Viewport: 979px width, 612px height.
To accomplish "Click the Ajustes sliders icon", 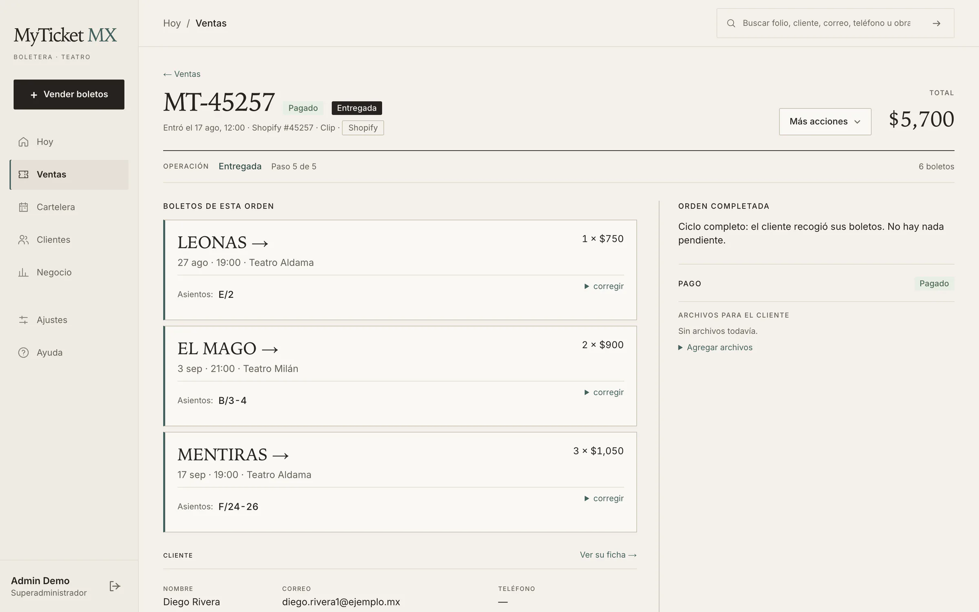I will (x=23, y=320).
